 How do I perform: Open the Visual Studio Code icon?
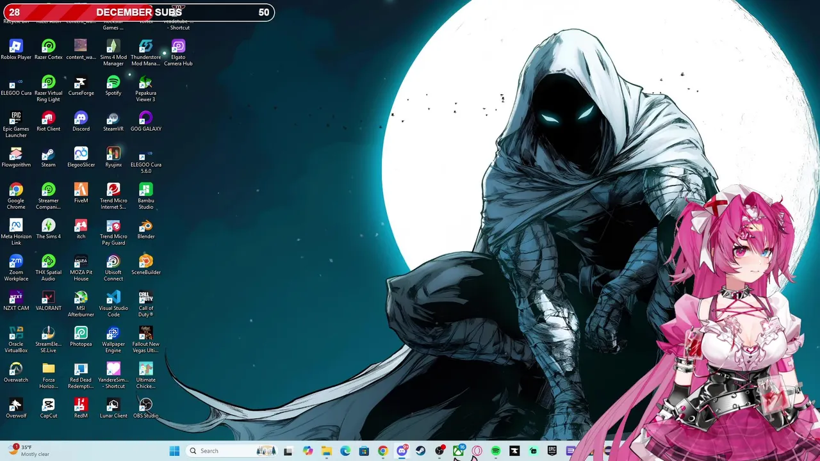click(113, 304)
